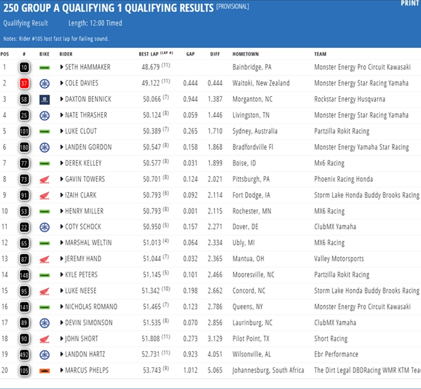This screenshot has width=421, height=389.
Task: Click the Husqvarna logo for Daxton Bennick
Action: pos(44,99)
